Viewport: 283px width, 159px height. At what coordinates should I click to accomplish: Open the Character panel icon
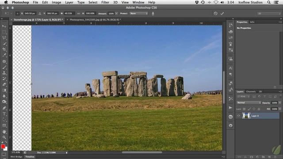(230, 68)
